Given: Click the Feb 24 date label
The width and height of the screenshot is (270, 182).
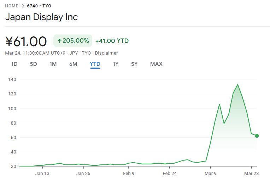Looking at the screenshot, I should 170,173.
